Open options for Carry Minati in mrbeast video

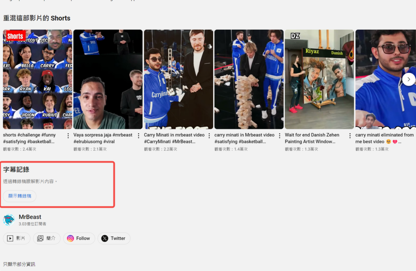(209, 136)
